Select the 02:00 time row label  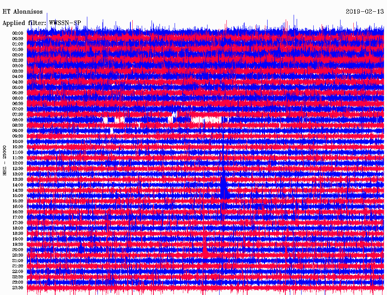pyautogui.click(x=18, y=55)
